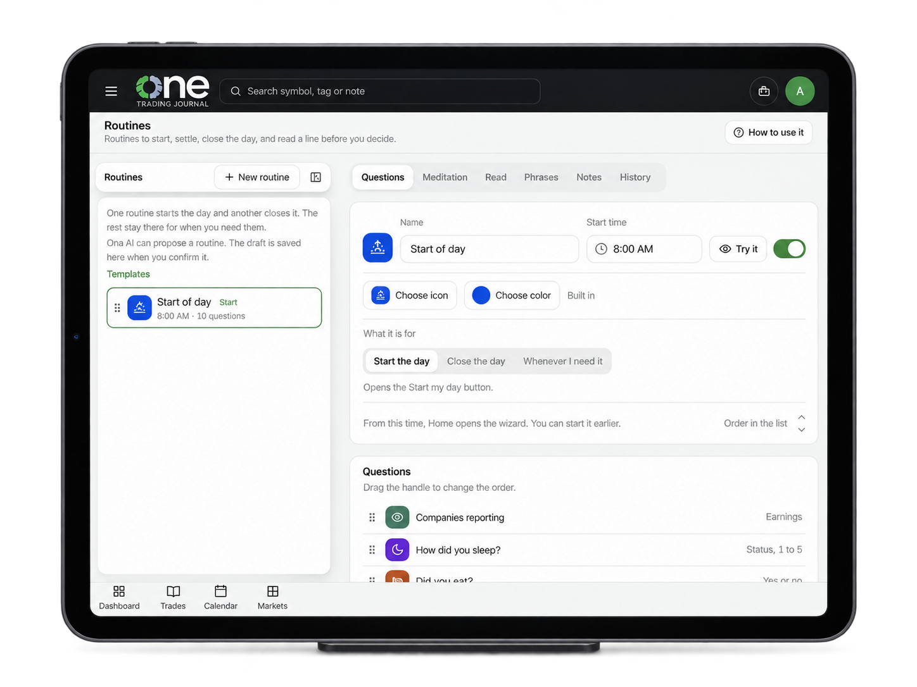Viewport: 917px width, 687px height.
Task: Click the search magnifier icon
Action: [236, 91]
